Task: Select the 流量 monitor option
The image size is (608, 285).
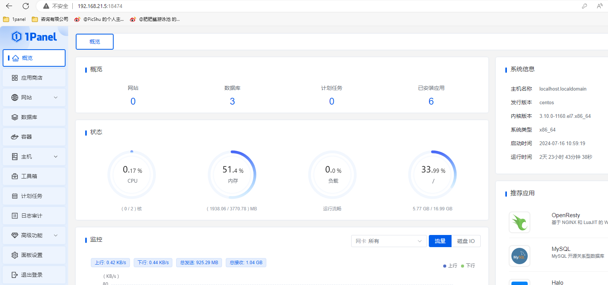Action: pos(440,241)
